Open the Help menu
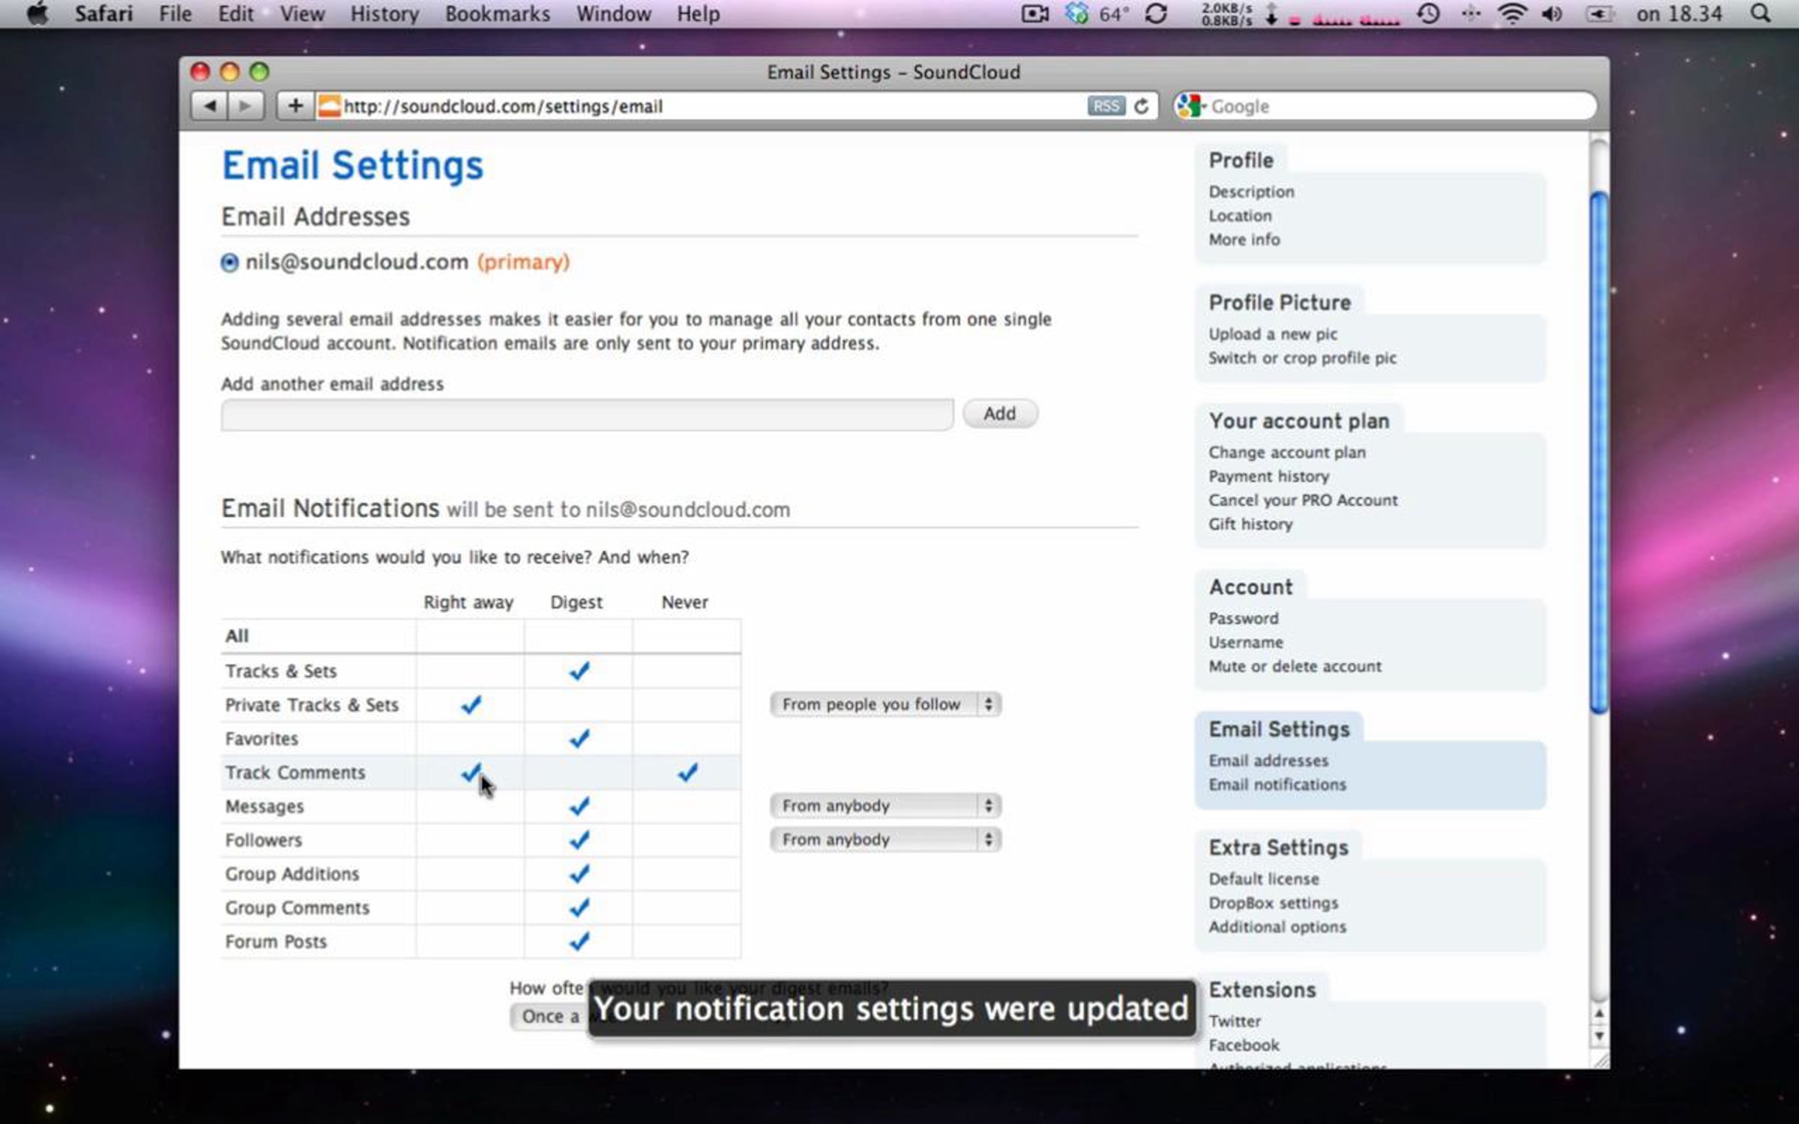Screen dimensions: 1799x1124 (698, 13)
